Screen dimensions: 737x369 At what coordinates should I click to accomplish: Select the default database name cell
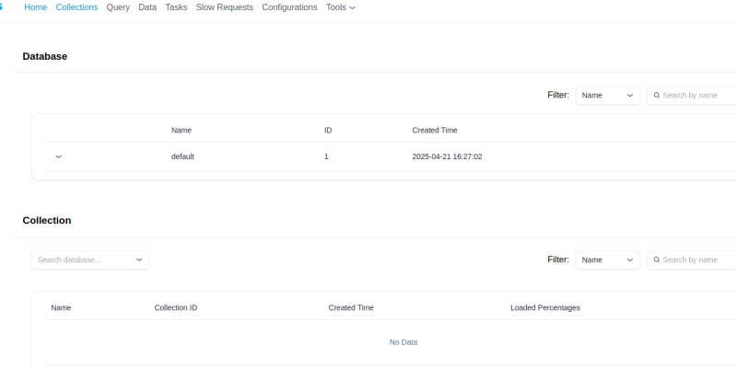point(182,156)
